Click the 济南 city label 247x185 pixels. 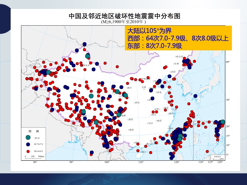click(x=159, y=92)
